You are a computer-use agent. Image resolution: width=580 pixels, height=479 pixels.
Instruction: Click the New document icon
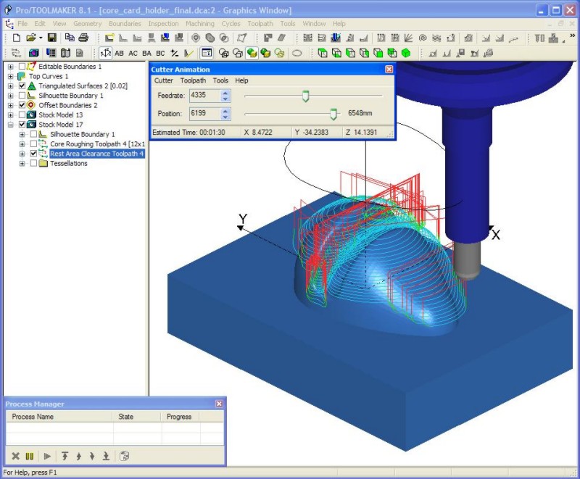click(16, 38)
